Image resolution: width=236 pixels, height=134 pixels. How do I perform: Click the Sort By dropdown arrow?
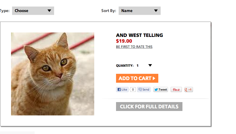click(156, 11)
